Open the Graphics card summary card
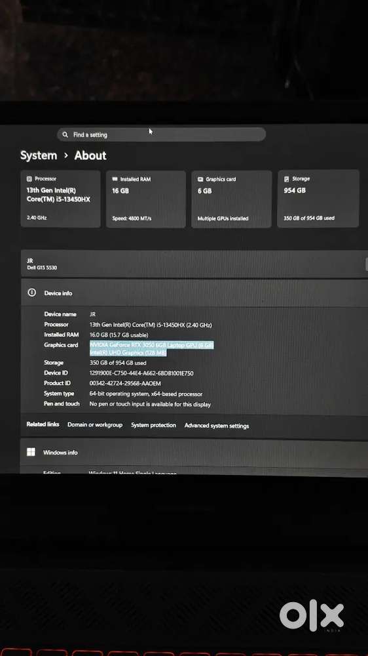This screenshot has width=368, height=656. (231, 199)
